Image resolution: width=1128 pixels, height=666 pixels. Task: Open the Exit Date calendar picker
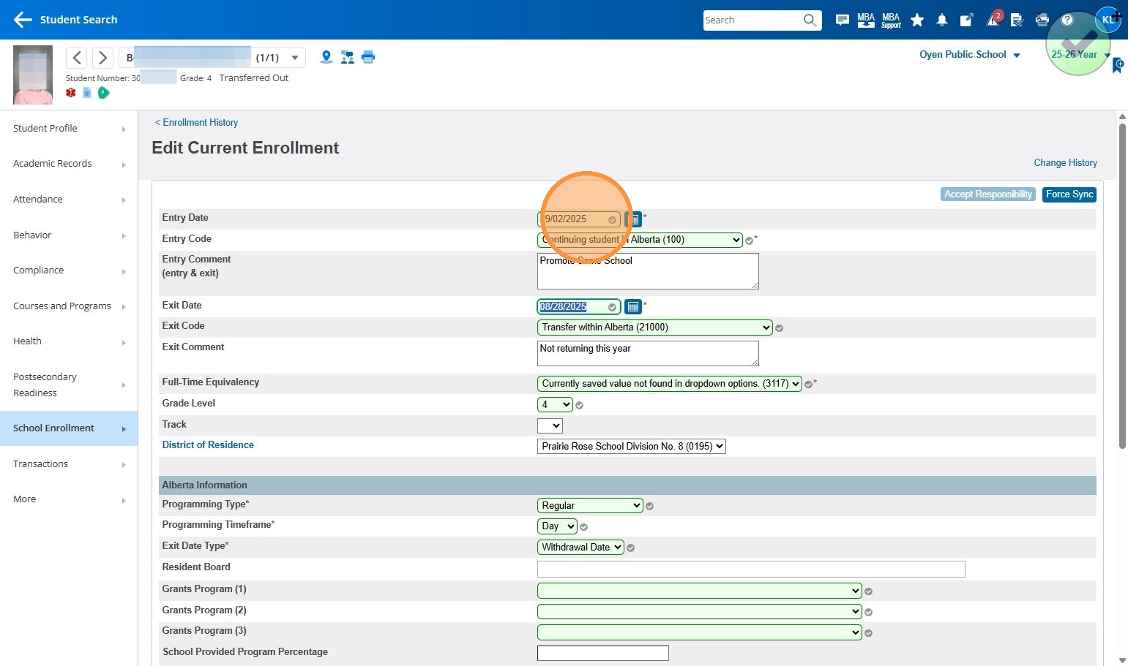(633, 307)
